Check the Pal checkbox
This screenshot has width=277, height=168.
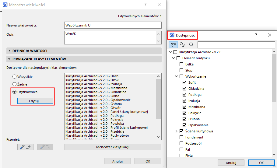pyautogui.click(x=181, y=149)
